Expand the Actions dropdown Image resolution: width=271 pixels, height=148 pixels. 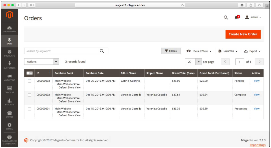point(41,61)
